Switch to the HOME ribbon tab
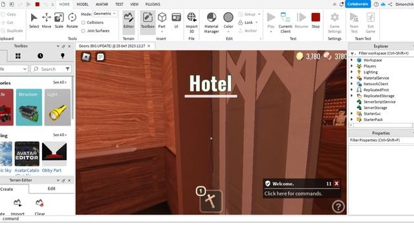 pyautogui.click(x=65, y=5)
